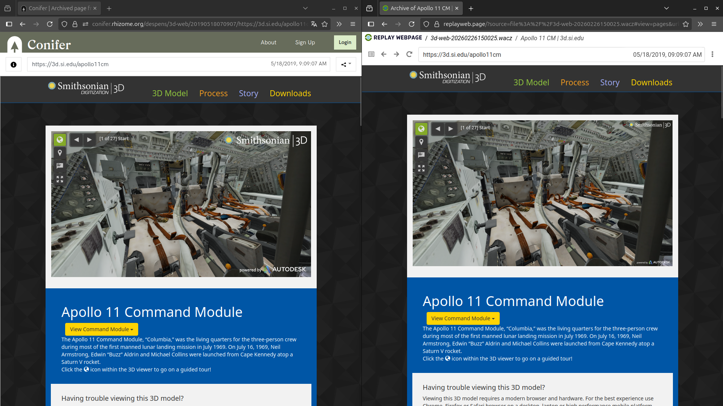This screenshot has height=406, width=723.
Task: Close the Archive of Apollo 11 CM tab
Action: click(x=457, y=8)
